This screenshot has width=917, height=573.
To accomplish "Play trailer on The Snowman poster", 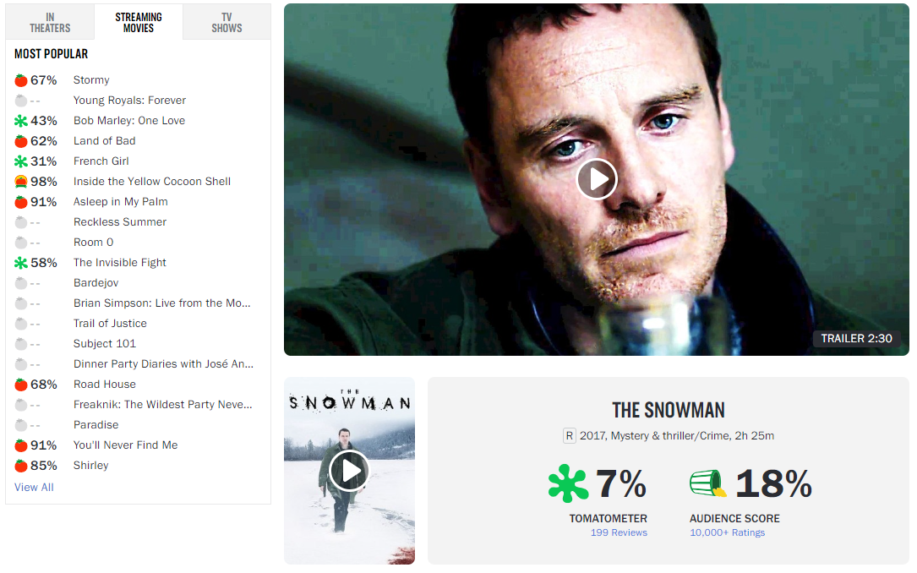I will pyautogui.click(x=349, y=470).
